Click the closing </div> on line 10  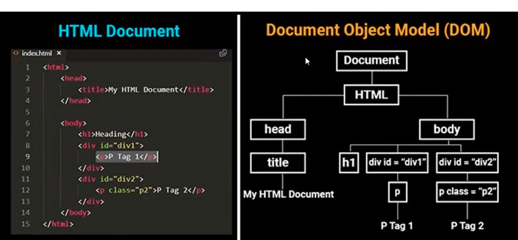pos(91,168)
